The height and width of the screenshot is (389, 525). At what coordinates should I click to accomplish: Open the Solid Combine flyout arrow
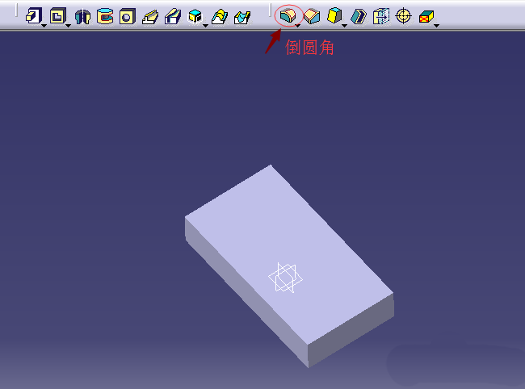pos(205,26)
